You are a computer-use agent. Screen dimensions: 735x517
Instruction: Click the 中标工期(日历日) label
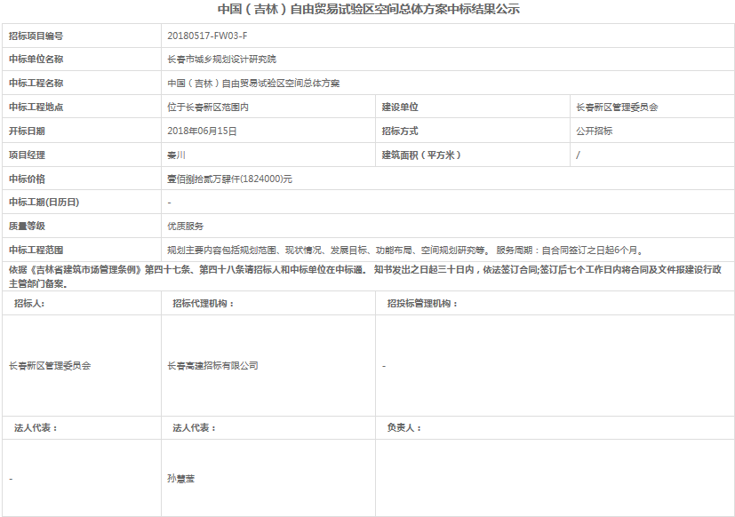pyautogui.click(x=44, y=203)
